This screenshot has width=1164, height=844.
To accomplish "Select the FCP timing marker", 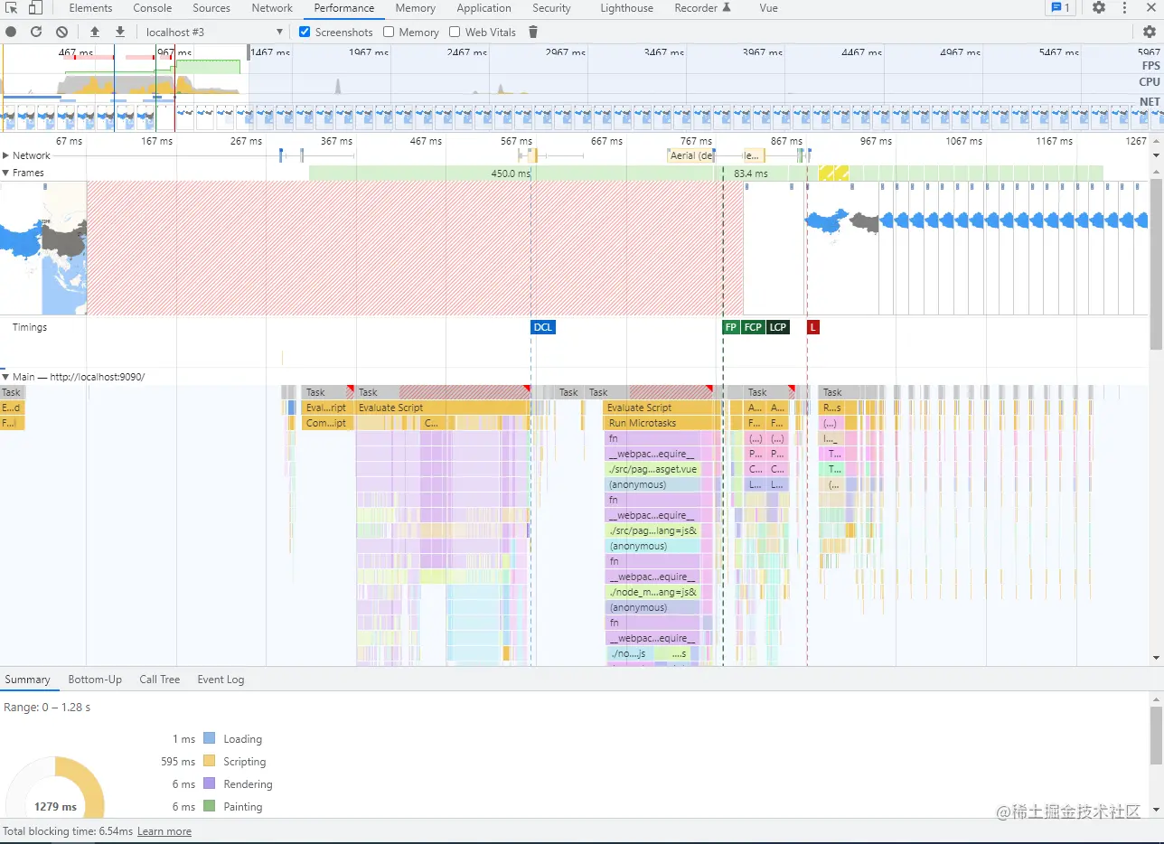I will (x=753, y=327).
